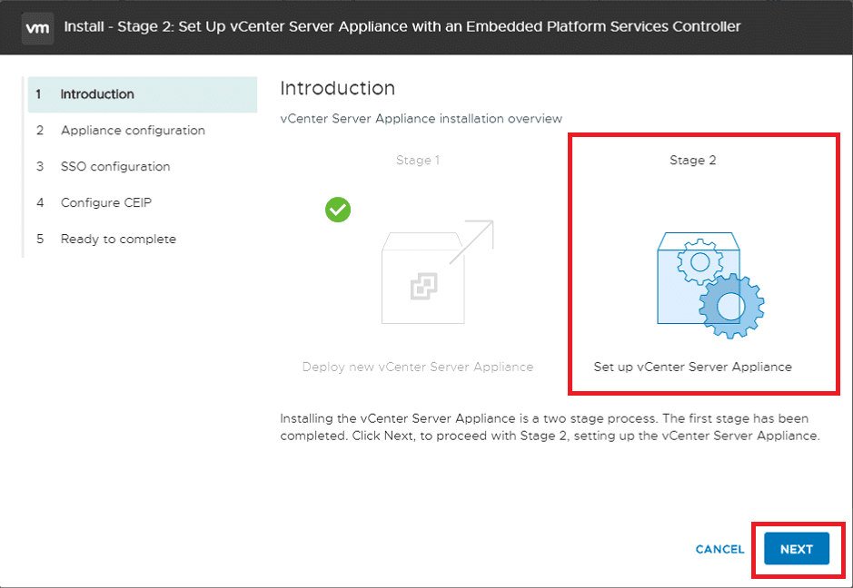Click the 'Stage 1' label
This screenshot has width=853, height=588.
(418, 161)
